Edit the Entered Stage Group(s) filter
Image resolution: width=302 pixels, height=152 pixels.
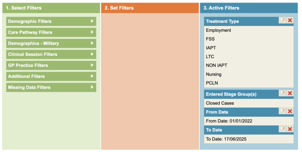[x=283, y=93]
